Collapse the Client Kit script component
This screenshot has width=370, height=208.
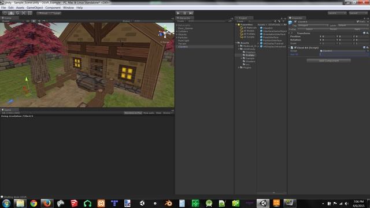point(290,47)
